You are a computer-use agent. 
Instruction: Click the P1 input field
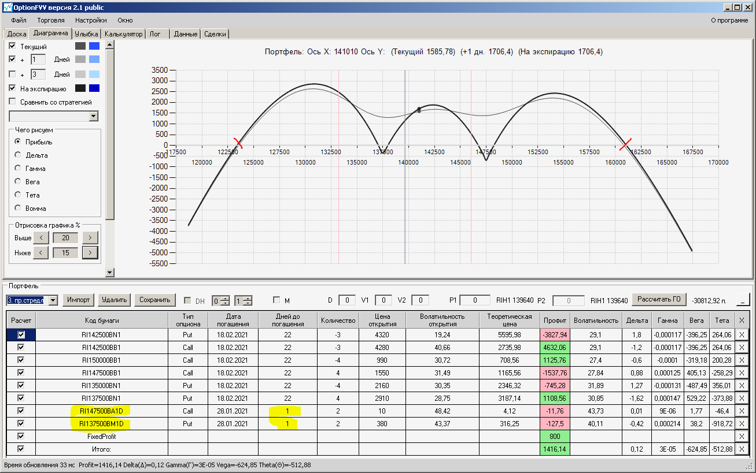[x=475, y=300]
